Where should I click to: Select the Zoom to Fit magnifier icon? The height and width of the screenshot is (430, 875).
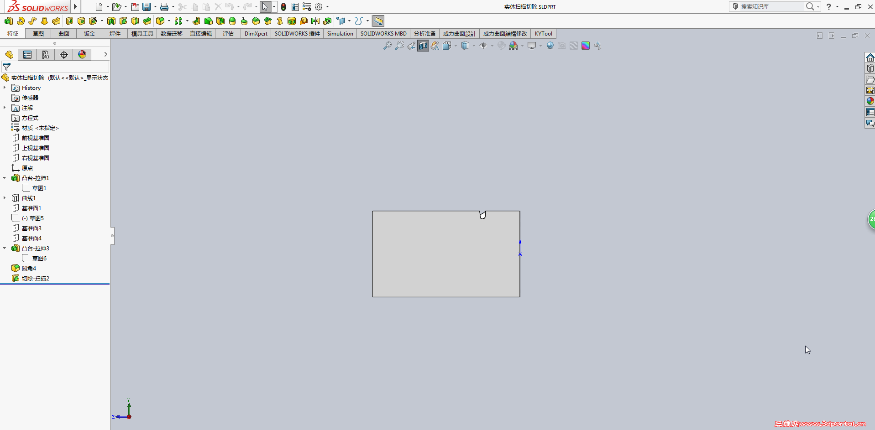[388, 46]
